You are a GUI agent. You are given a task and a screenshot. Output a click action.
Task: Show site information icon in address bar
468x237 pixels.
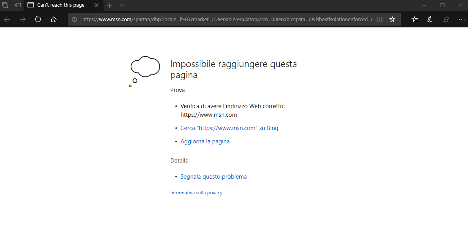(74, 19)
